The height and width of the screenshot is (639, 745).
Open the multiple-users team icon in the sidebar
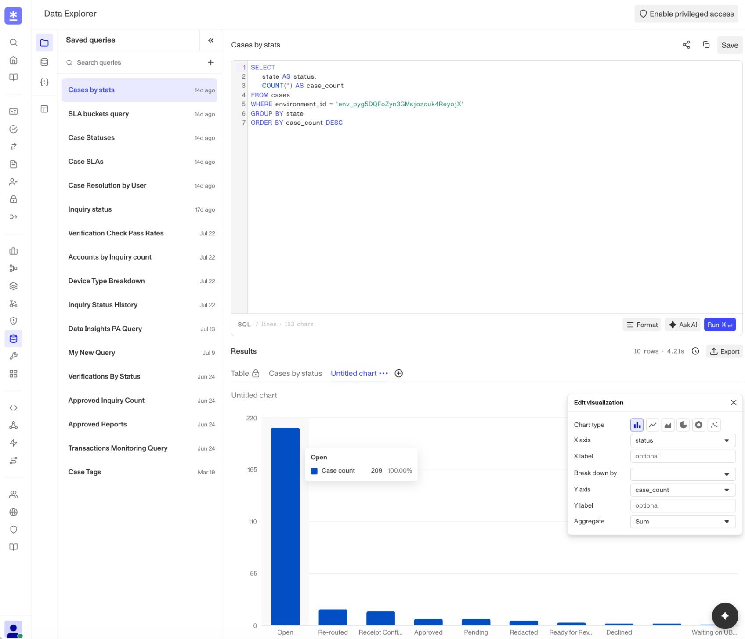pos(14,495)
